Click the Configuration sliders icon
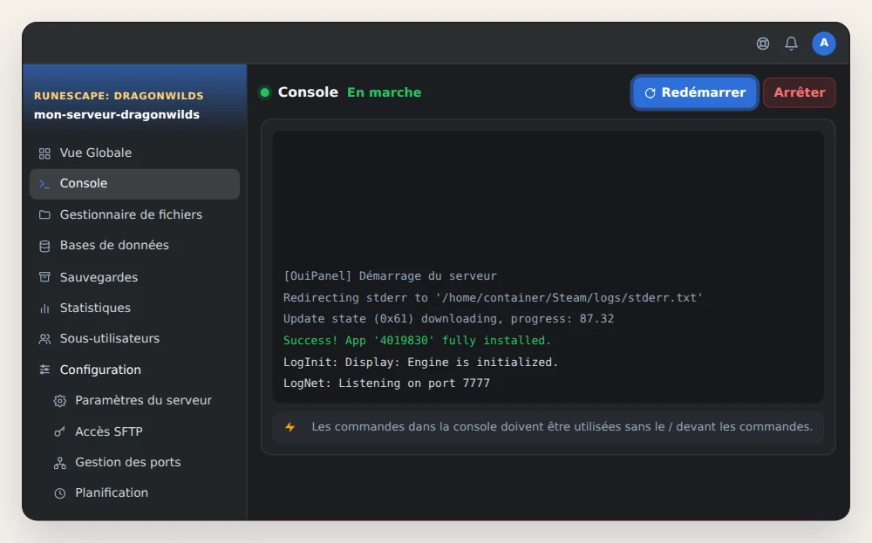872x543 pixels. click(x=44, y=370)
